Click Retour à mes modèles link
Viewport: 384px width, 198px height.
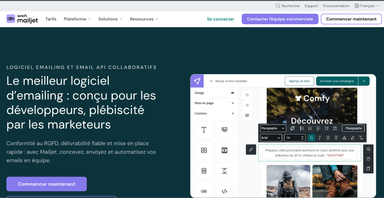click(x=229, y=81)
